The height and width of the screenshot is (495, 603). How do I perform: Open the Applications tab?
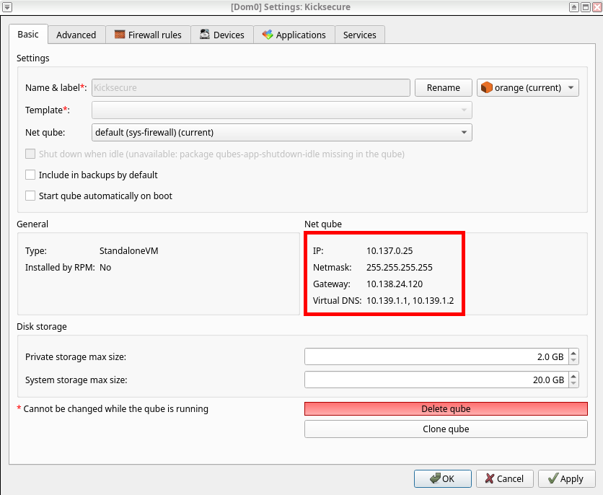click(294, 35)
